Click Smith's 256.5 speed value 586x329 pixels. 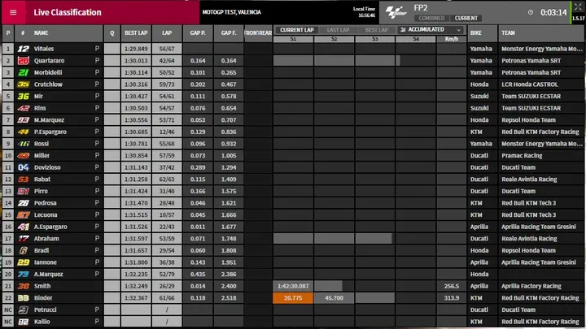(452, 286)
